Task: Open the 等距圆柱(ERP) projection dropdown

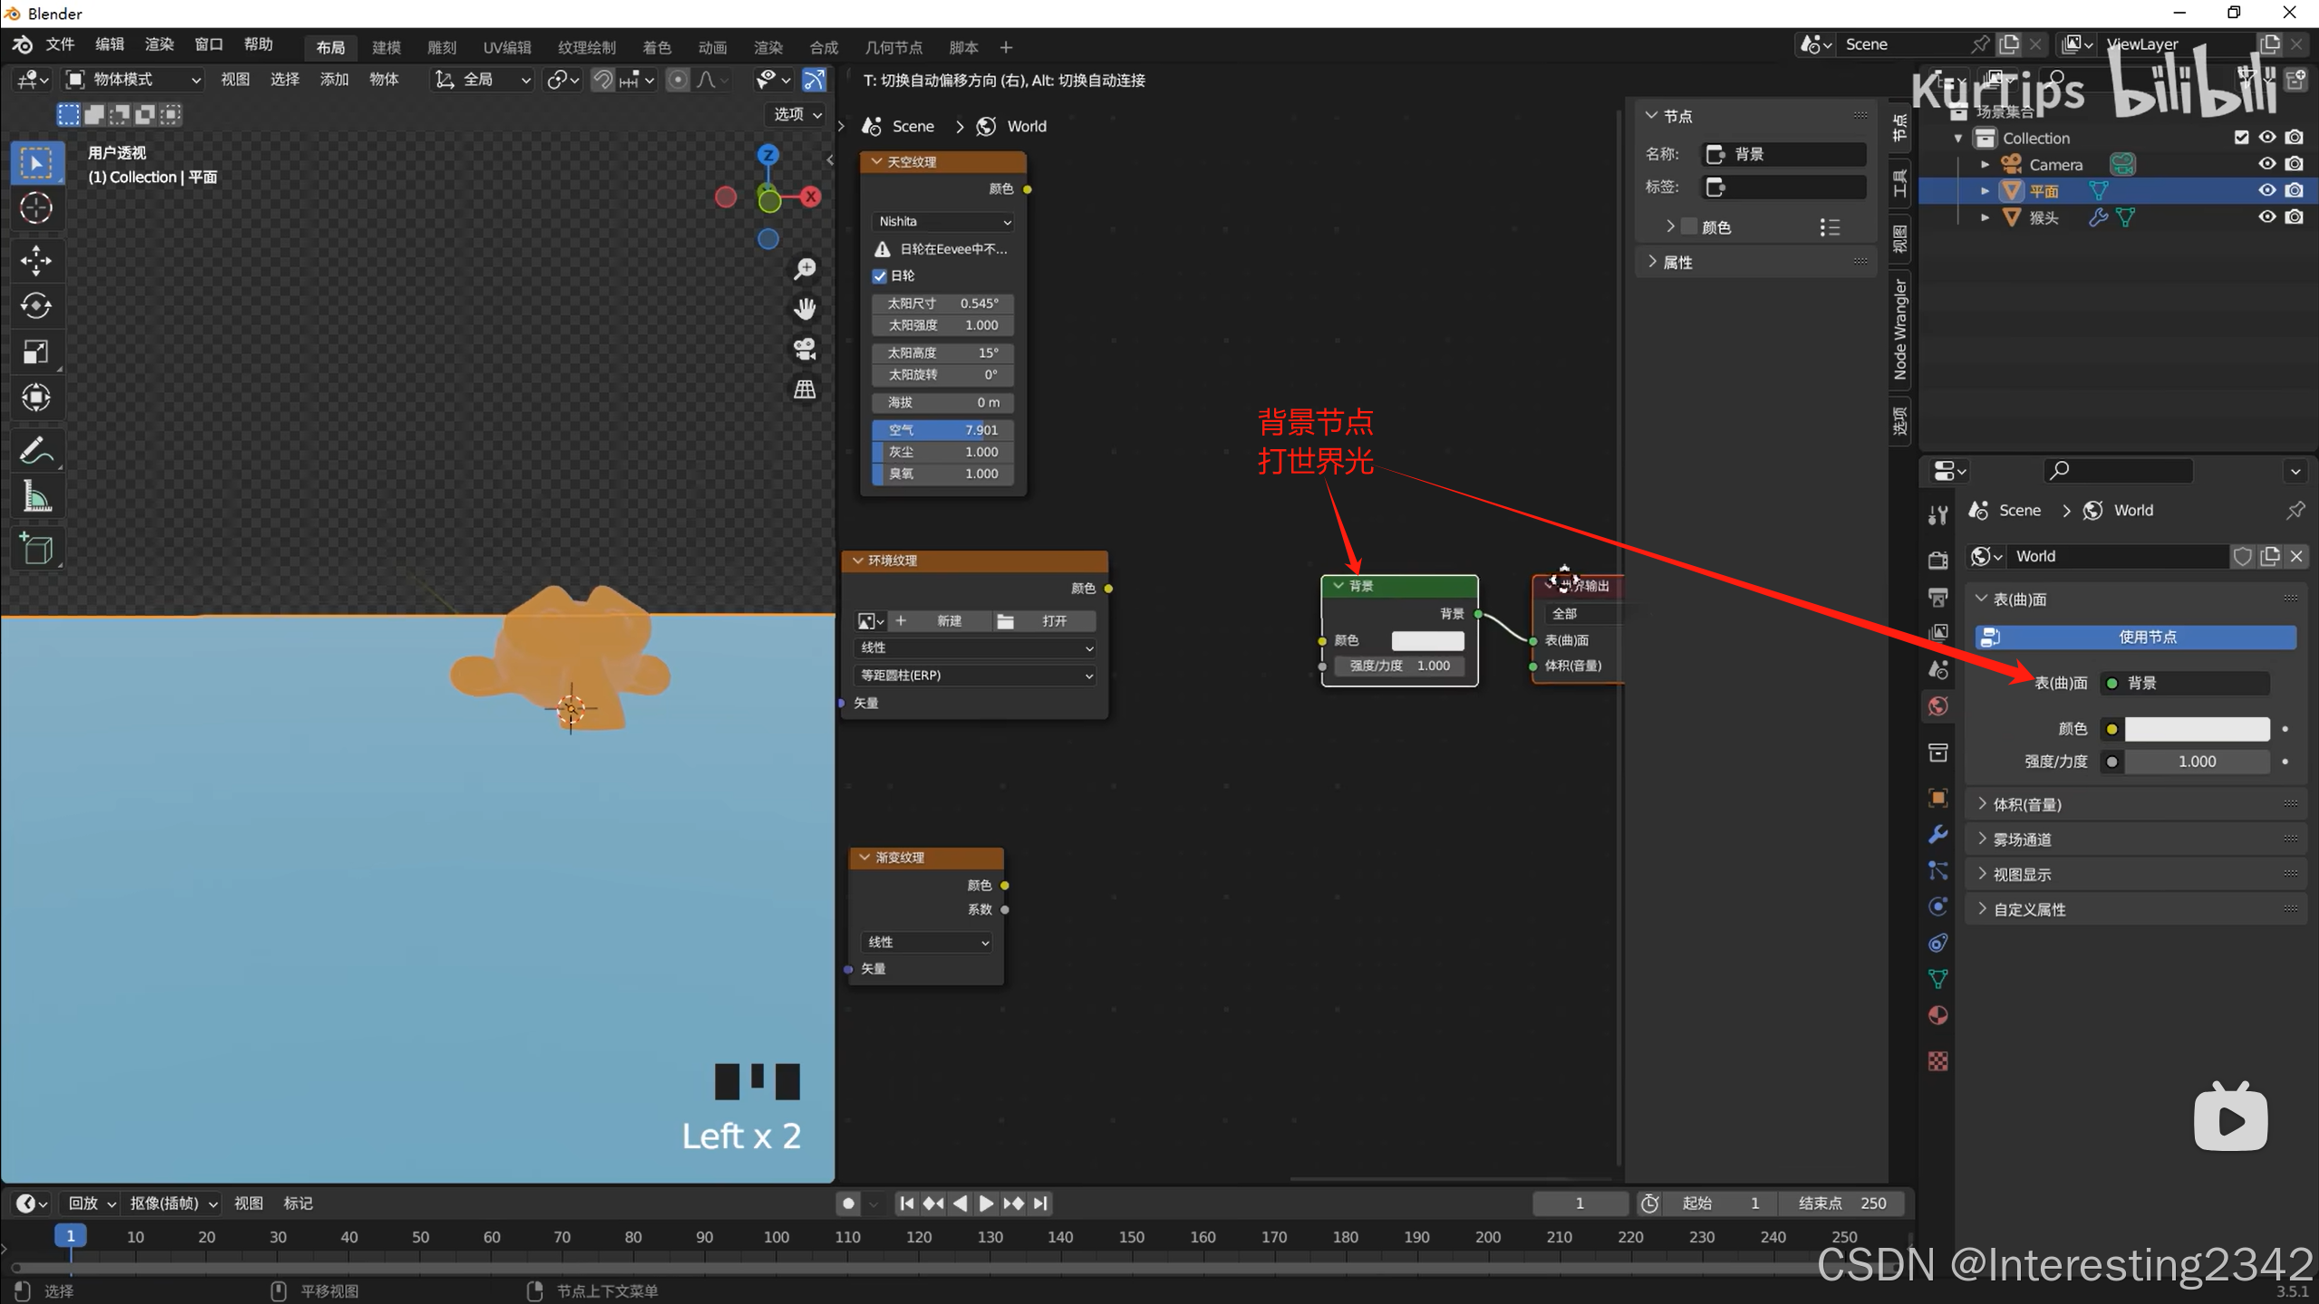Action: click(975, 676)
